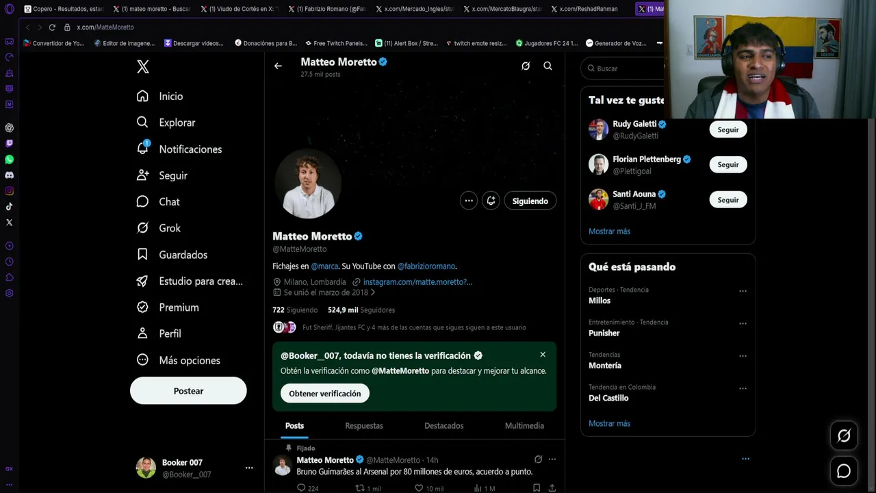The height and width of the screenshot is (493, 876).
Task: Open options for the Punisher trend
Action: click(x=743, y=323)
